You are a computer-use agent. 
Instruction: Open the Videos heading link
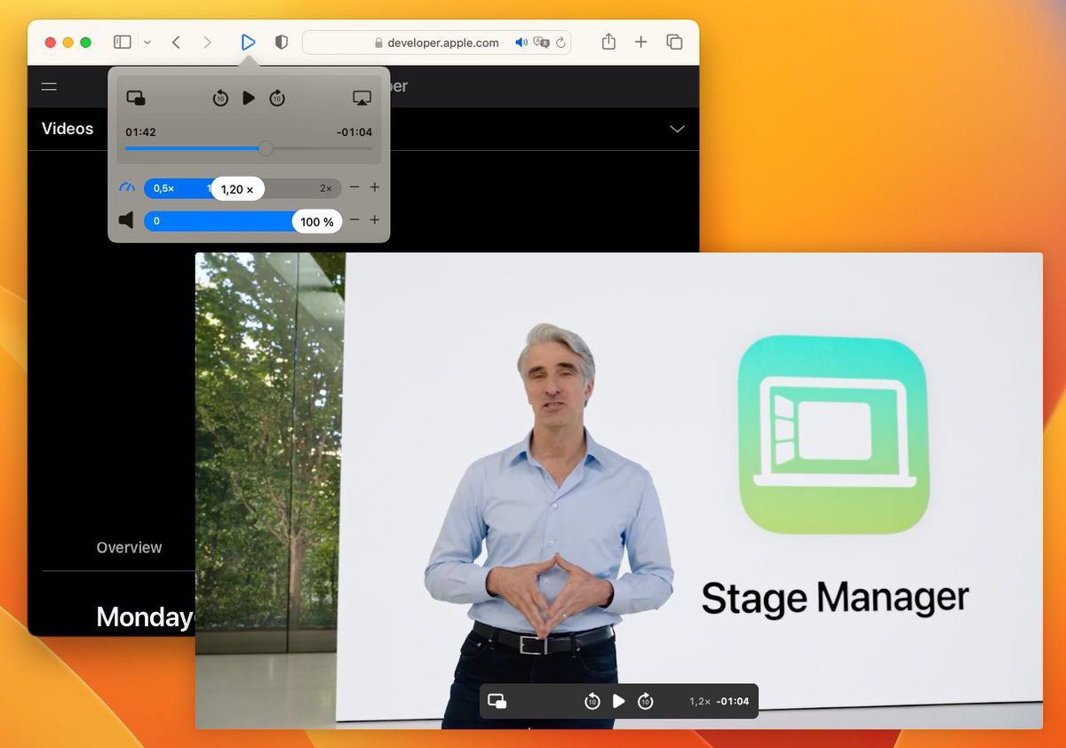coord(68,129)
